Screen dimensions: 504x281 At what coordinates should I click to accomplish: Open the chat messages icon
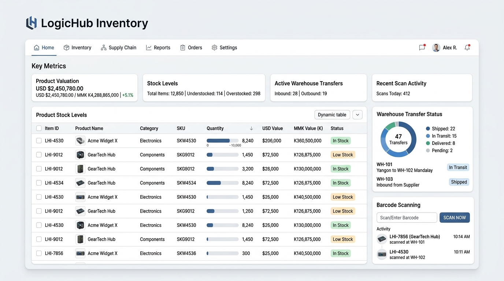(422, 48)
